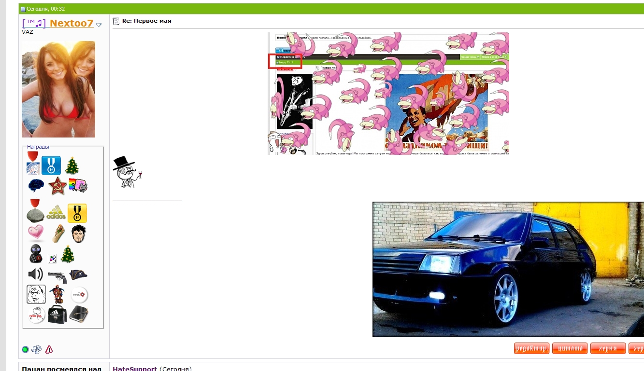Click the full 'херня' button
Screen dimensions: 644x371
[x=608, y=348]
